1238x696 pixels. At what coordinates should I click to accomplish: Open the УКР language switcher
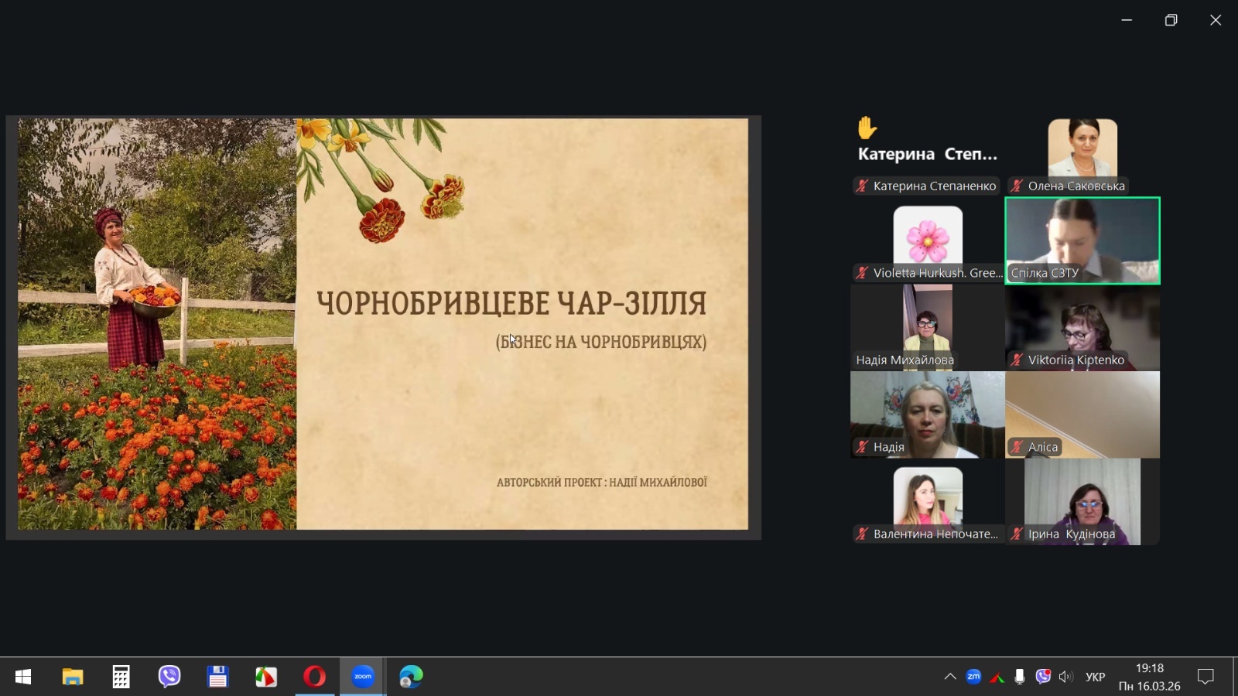1095,677
